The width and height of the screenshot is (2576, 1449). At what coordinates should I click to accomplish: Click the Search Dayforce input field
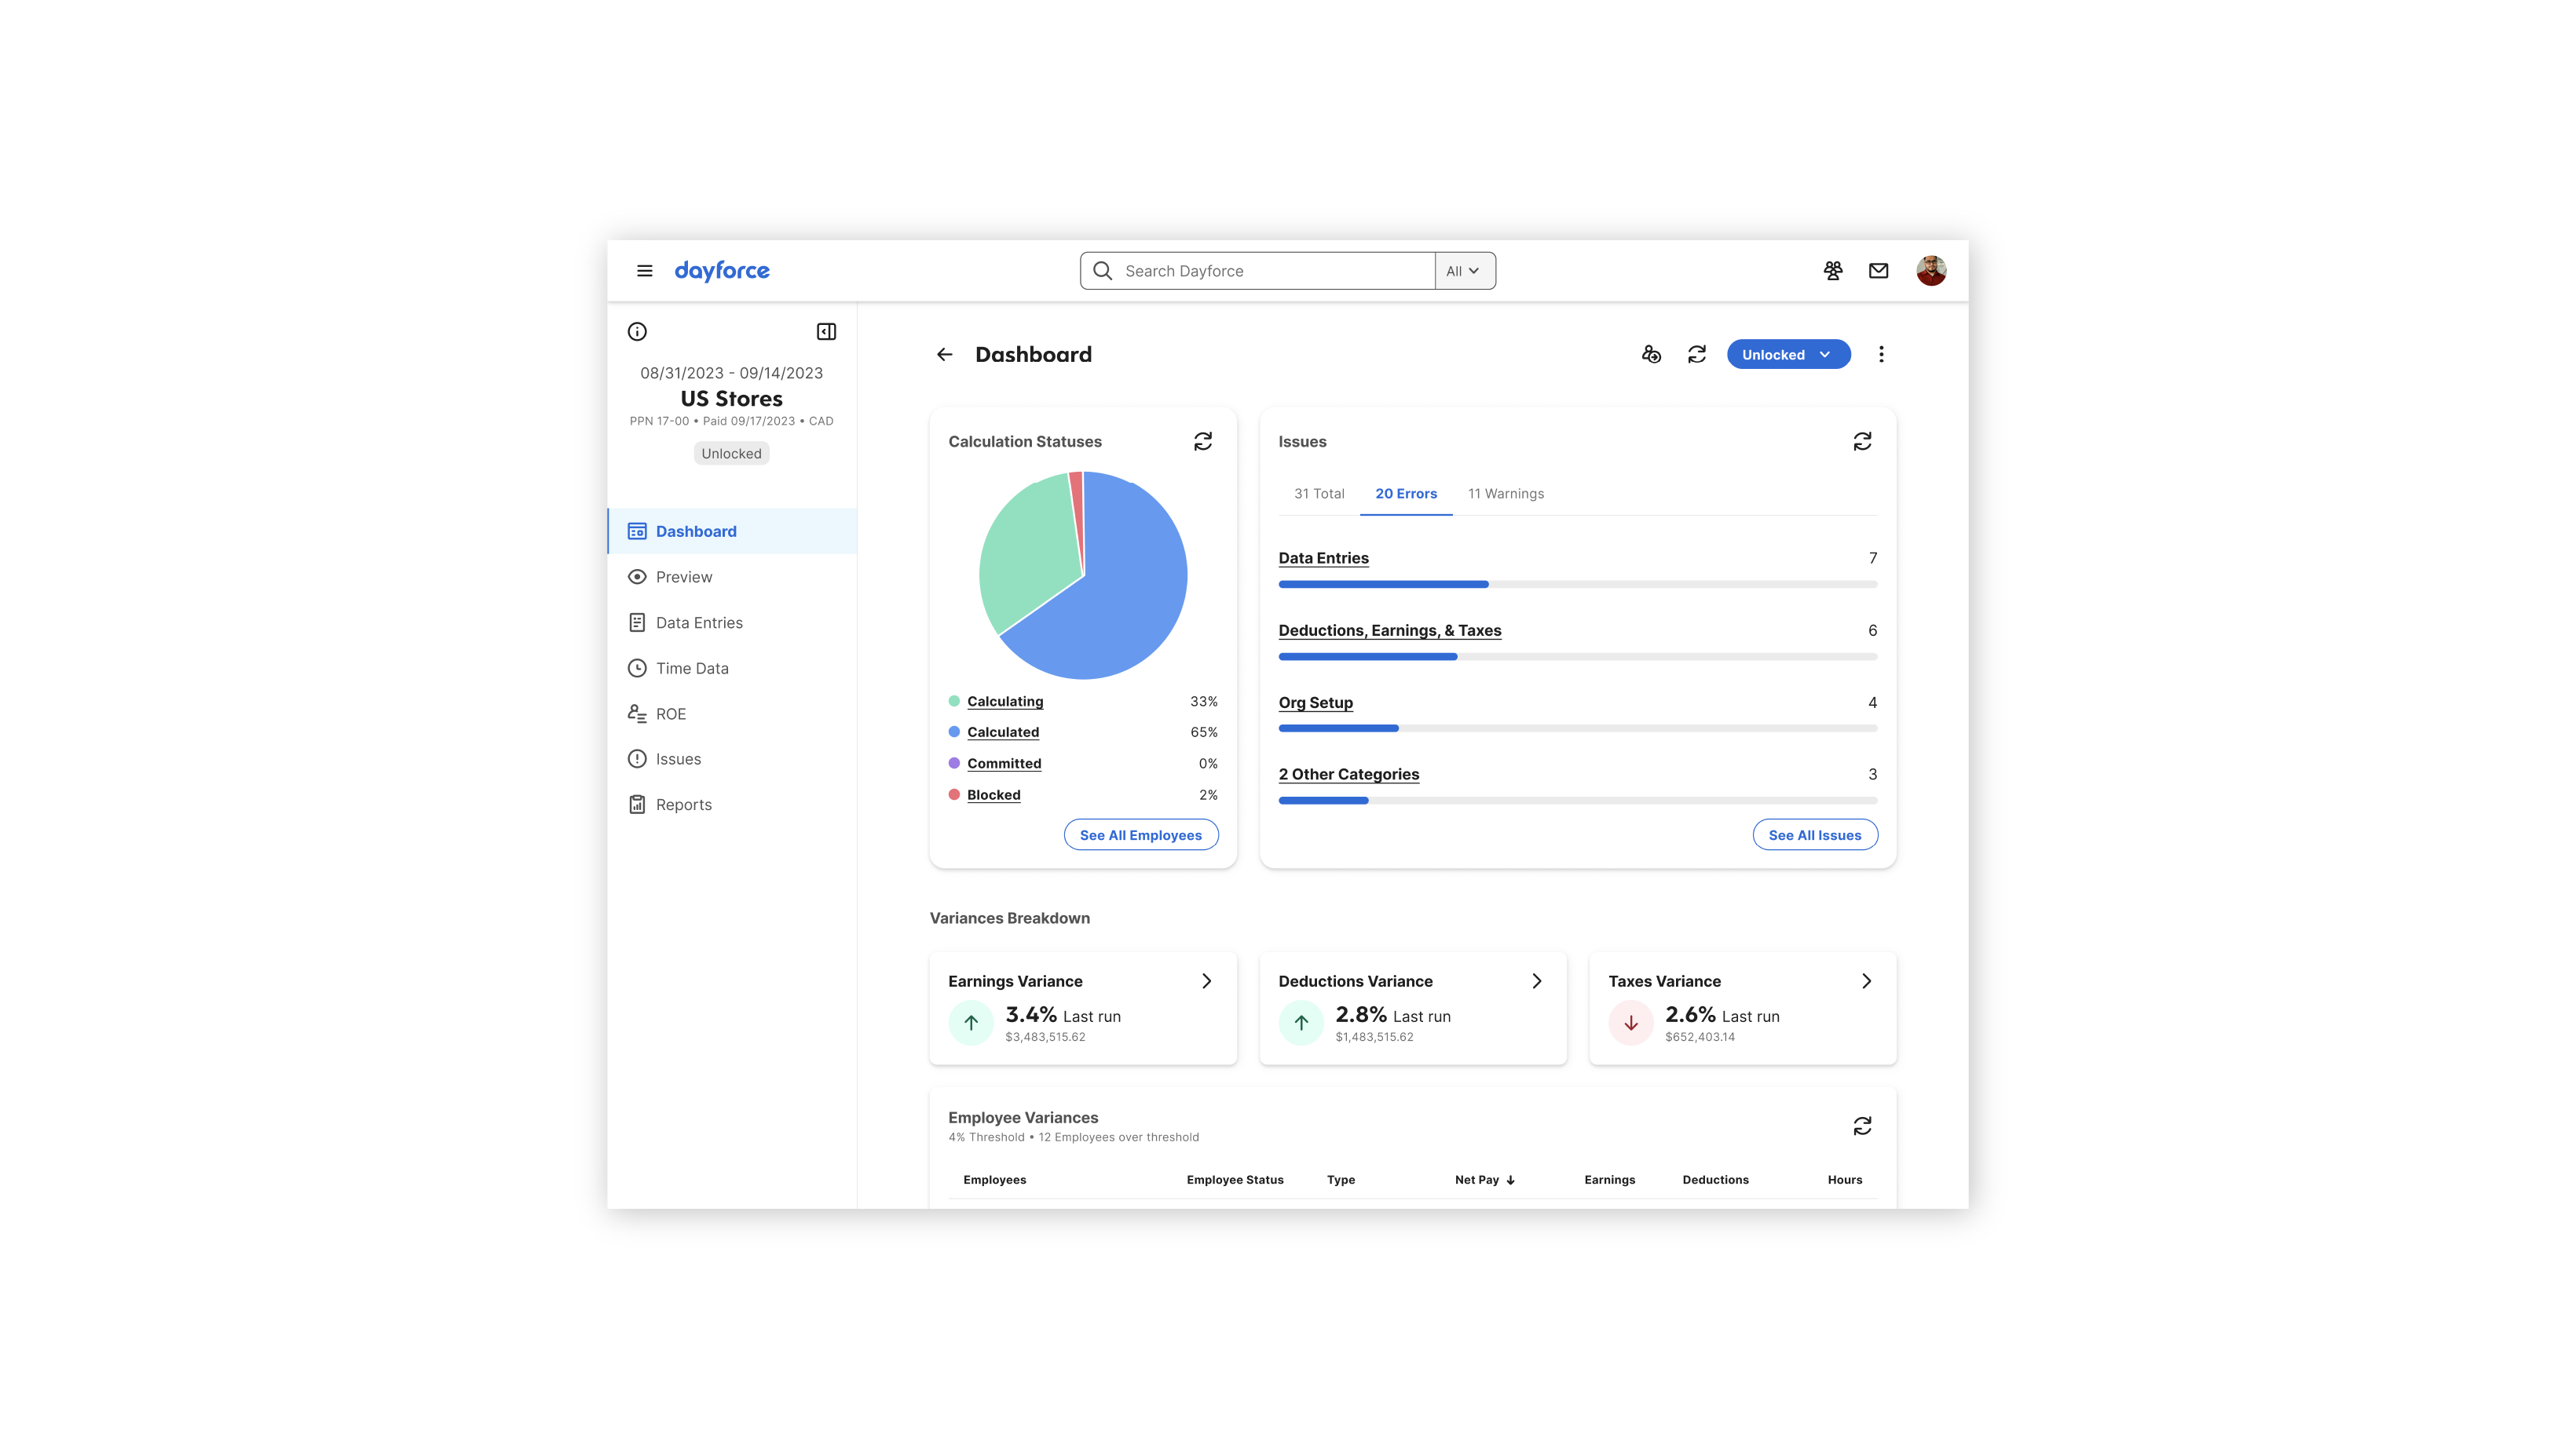pos(1256,269)
